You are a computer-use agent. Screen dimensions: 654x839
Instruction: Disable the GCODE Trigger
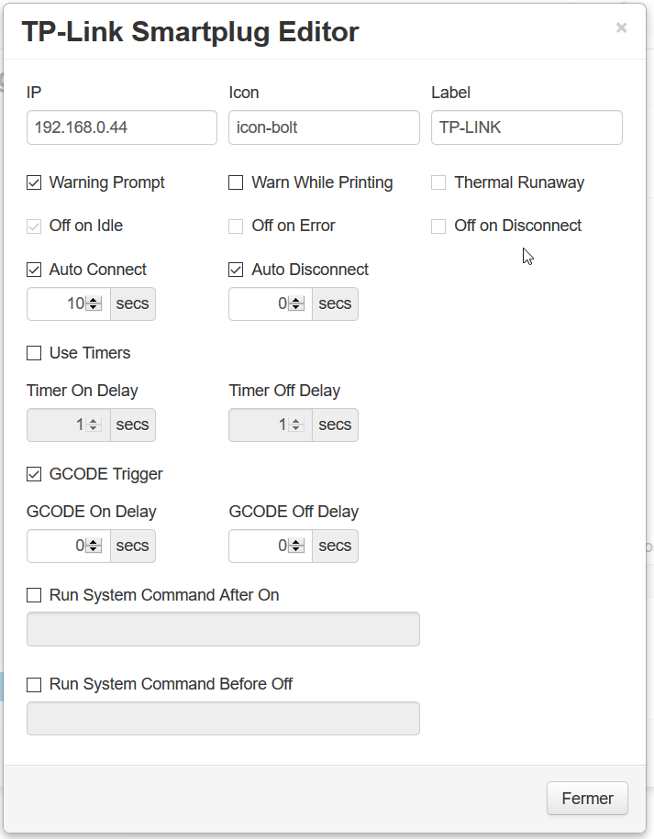[x=34, y=474]
